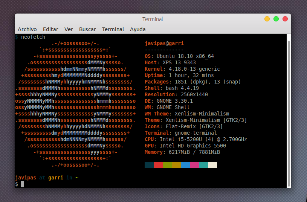307x202 pixels.
Task: Close the terminal with the red button
Action: (x=285, y=19)
